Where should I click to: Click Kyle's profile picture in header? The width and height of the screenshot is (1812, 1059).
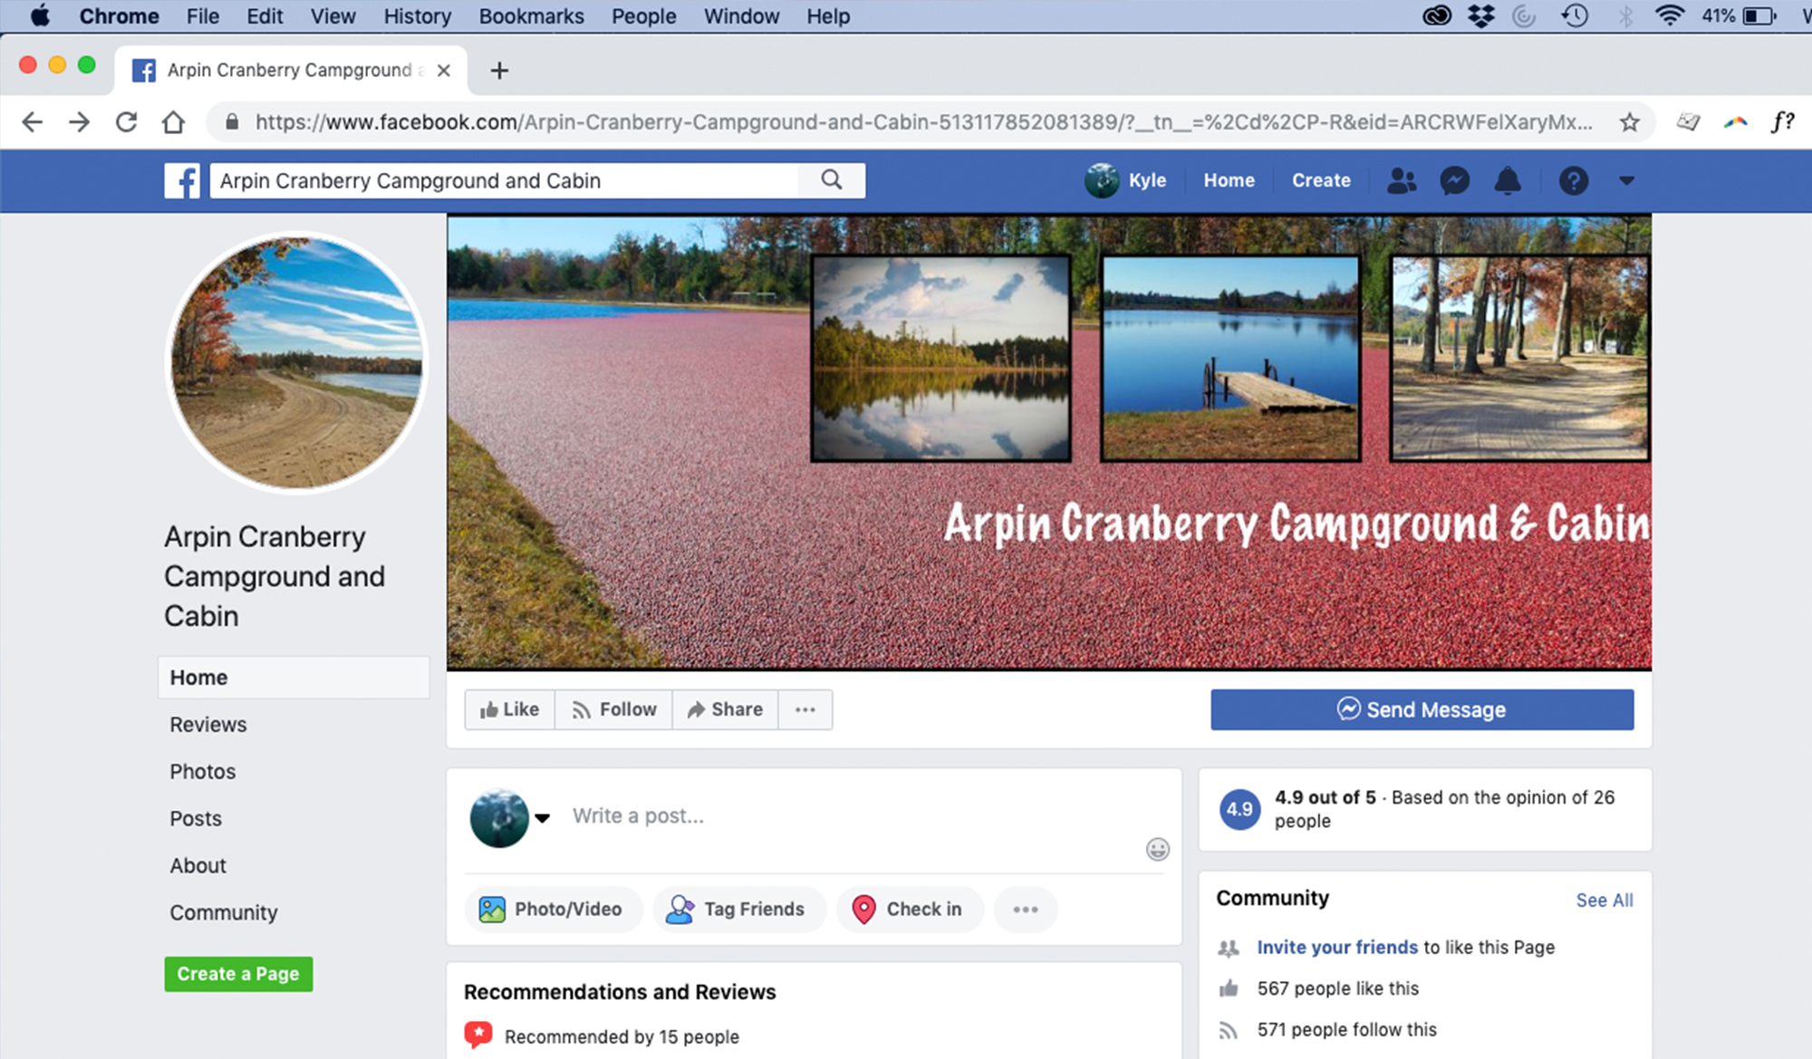tap(1102, 180)
